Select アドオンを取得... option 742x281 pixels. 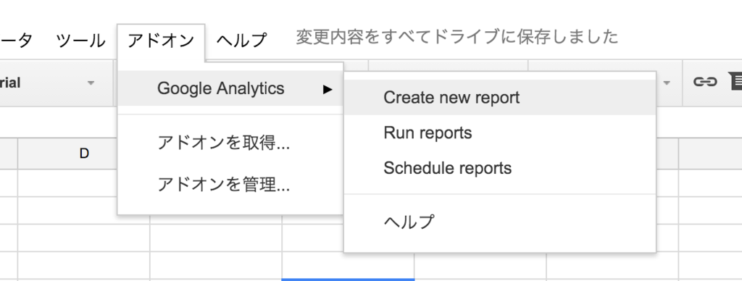pyautogui.click(x=230, y=143)
